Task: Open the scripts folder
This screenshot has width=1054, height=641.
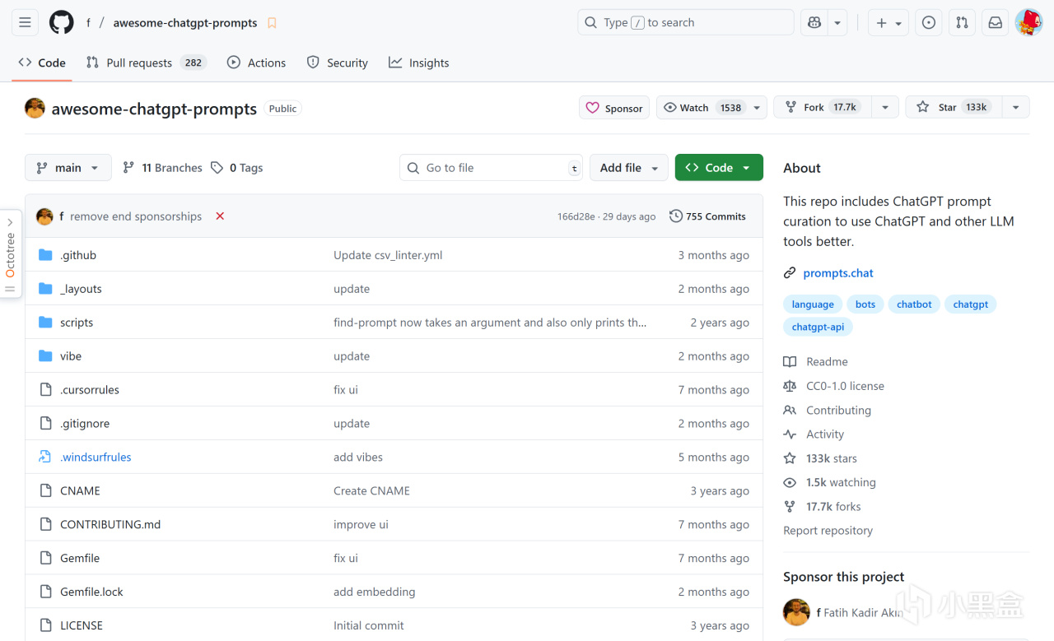Action: pos(77,323)
